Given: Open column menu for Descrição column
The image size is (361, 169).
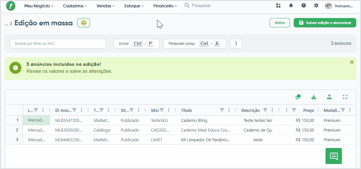Looking at the screenshot, I should click(x=272, y=110).
